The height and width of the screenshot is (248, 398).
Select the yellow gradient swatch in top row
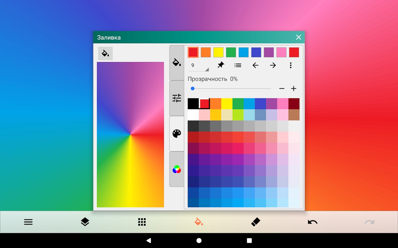coord(218,52)
